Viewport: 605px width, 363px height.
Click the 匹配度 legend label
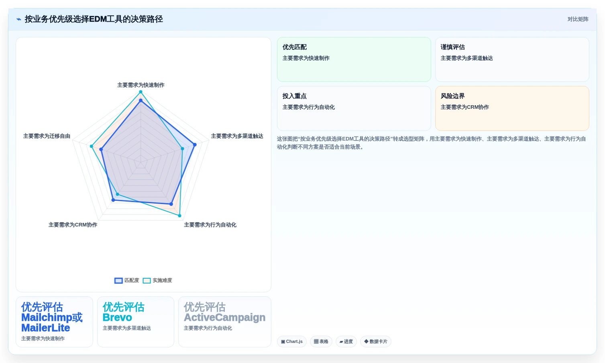[132, 281]
